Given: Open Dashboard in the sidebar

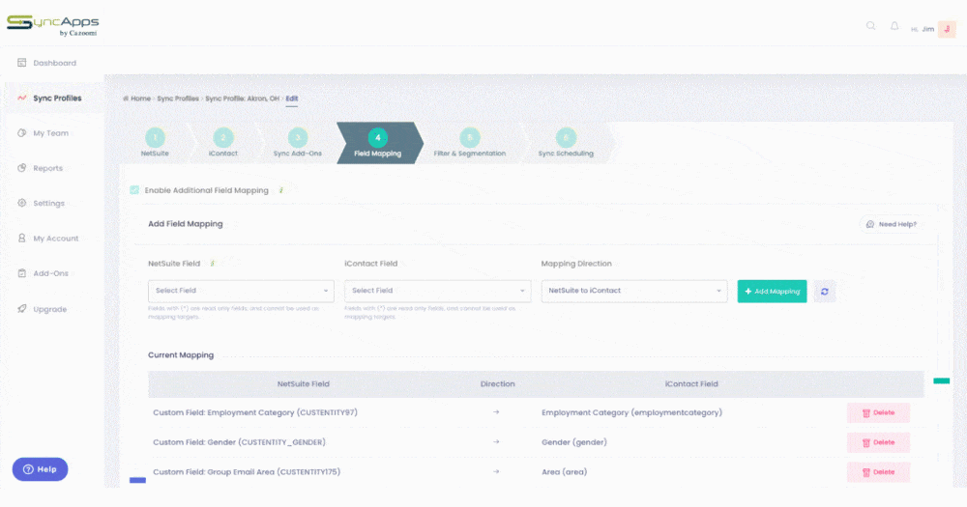Looking at the screenshot, I should 55,63.
